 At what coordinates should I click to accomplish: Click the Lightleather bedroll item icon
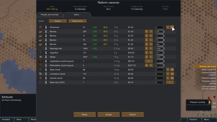point(40,61)
